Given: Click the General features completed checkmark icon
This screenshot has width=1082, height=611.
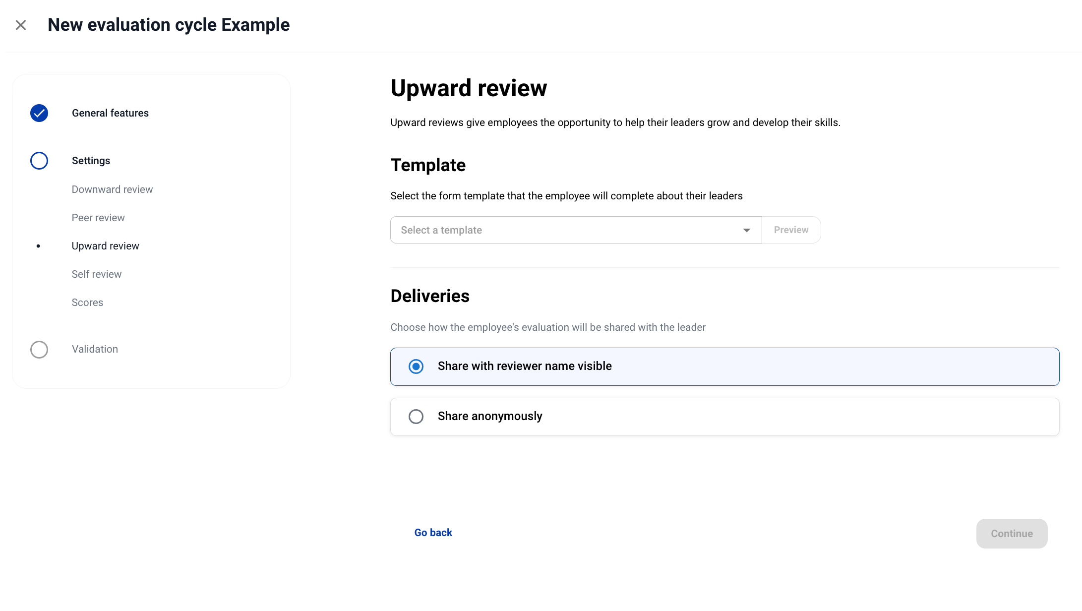Looking at the screenshot, I should pos(39,113).
